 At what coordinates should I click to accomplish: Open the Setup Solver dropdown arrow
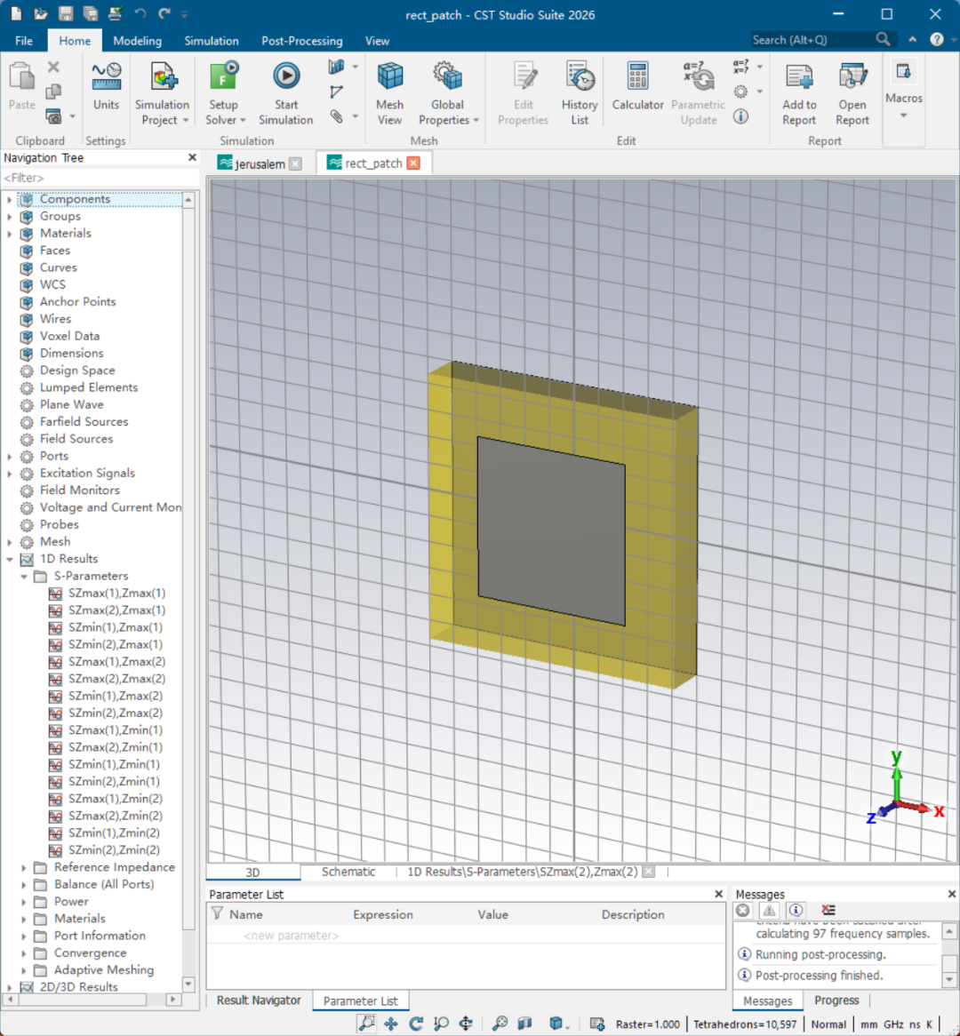(x=244, y=121)
